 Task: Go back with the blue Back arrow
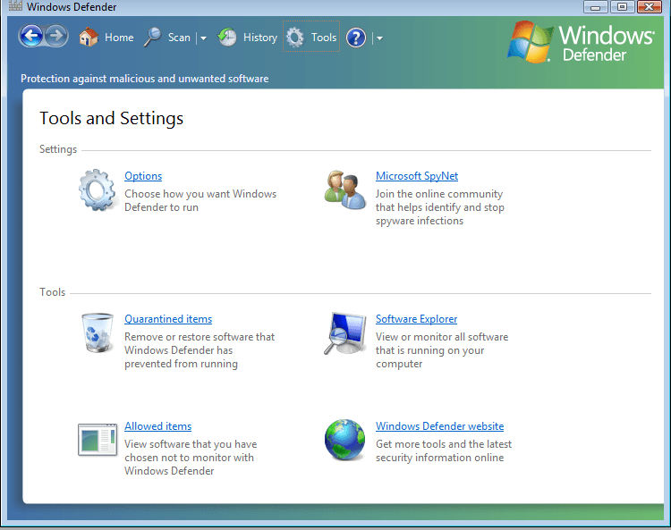[x=31, y=36]
